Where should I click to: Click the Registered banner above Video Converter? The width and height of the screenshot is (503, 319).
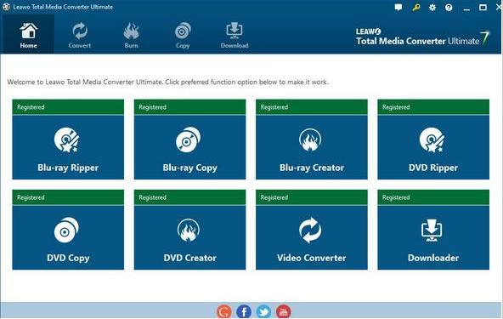[x=312, y=197]
